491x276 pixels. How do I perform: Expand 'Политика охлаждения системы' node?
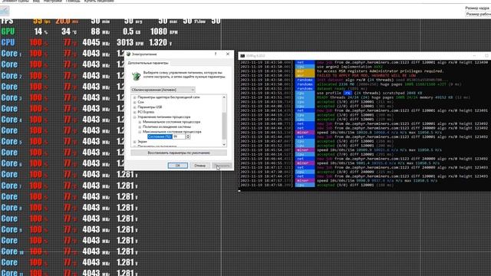pyautogui.click(x=140, y=127)
